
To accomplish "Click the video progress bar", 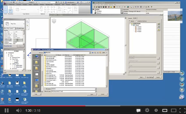I will 93,106.
